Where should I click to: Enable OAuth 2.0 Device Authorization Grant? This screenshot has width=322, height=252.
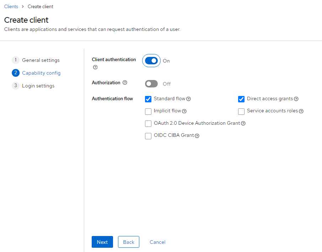pos(148,123)
